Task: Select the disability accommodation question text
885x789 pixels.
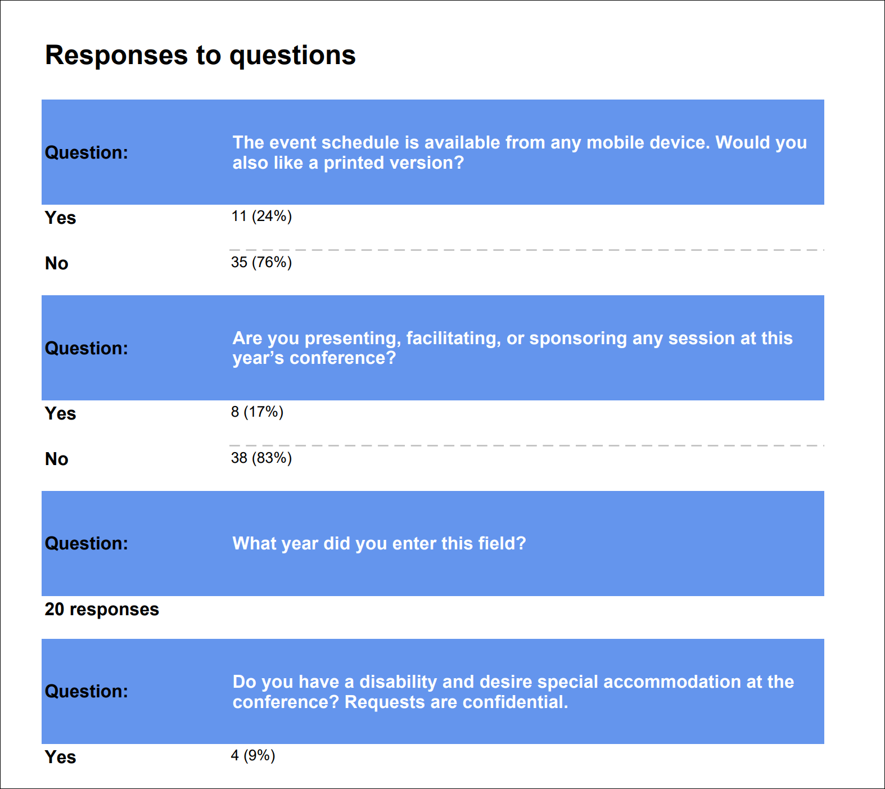Action: coord(513,692)
